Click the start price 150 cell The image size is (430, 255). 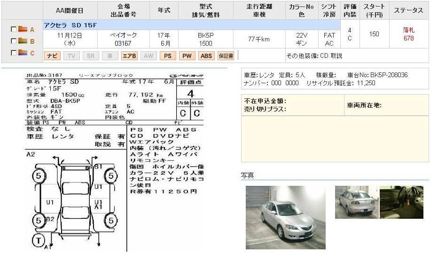[375, 34]
